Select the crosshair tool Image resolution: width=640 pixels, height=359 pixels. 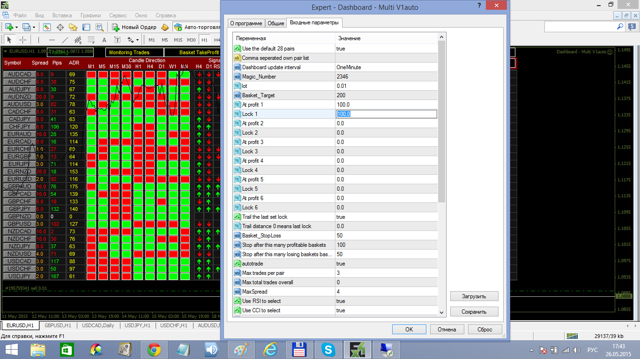(x=22, y=40)
